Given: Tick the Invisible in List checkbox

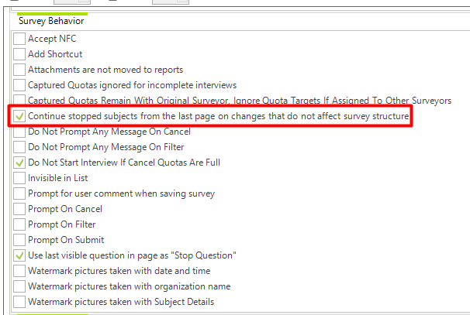Looking at the screenshot, I should tap(19, 178).
